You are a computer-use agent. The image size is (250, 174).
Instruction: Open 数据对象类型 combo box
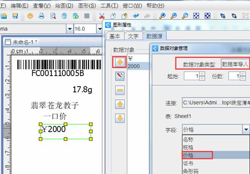(x=235, y=64)
